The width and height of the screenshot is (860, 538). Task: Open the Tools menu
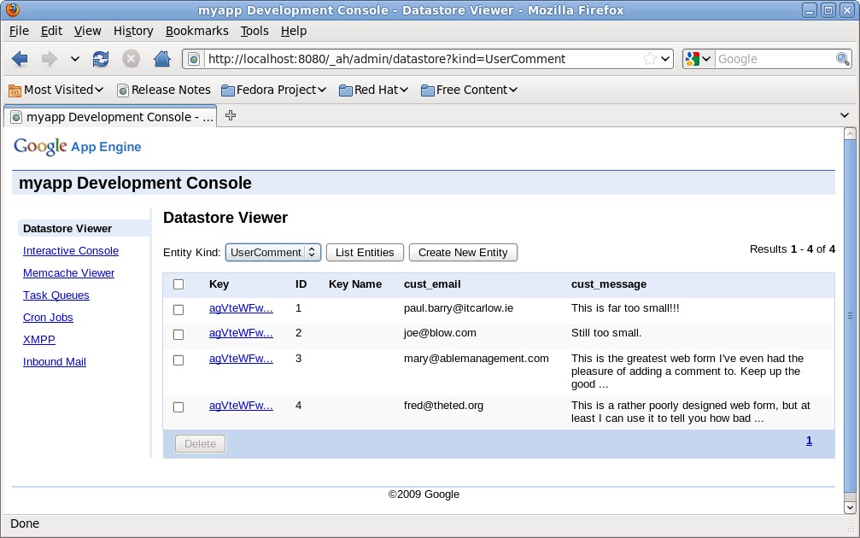pyautogui.click(x=254, y=31)
